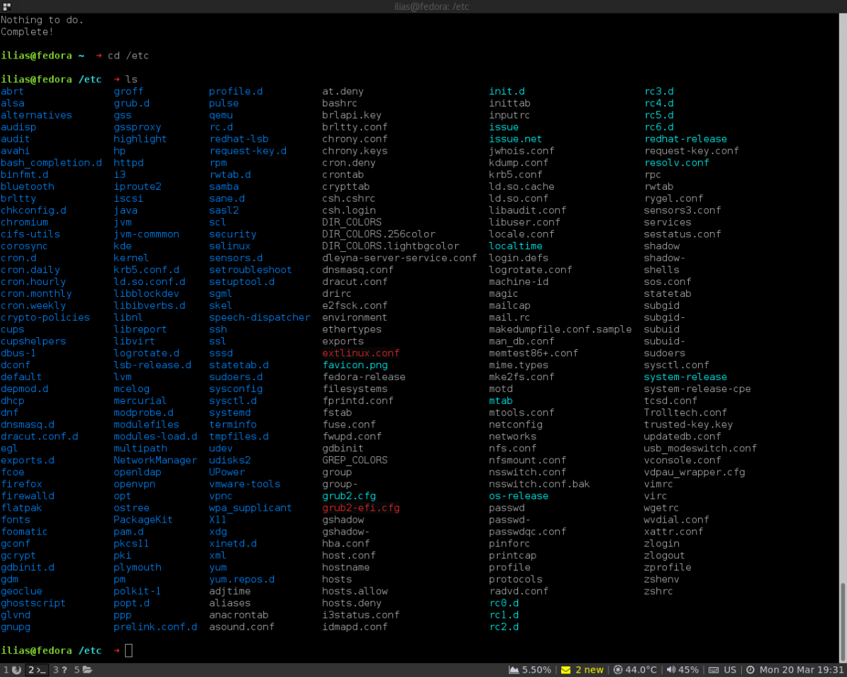Select the red 'grub2-efi.cfg' file name
This screenshot has width=847, height=677.
coord(361,508)
